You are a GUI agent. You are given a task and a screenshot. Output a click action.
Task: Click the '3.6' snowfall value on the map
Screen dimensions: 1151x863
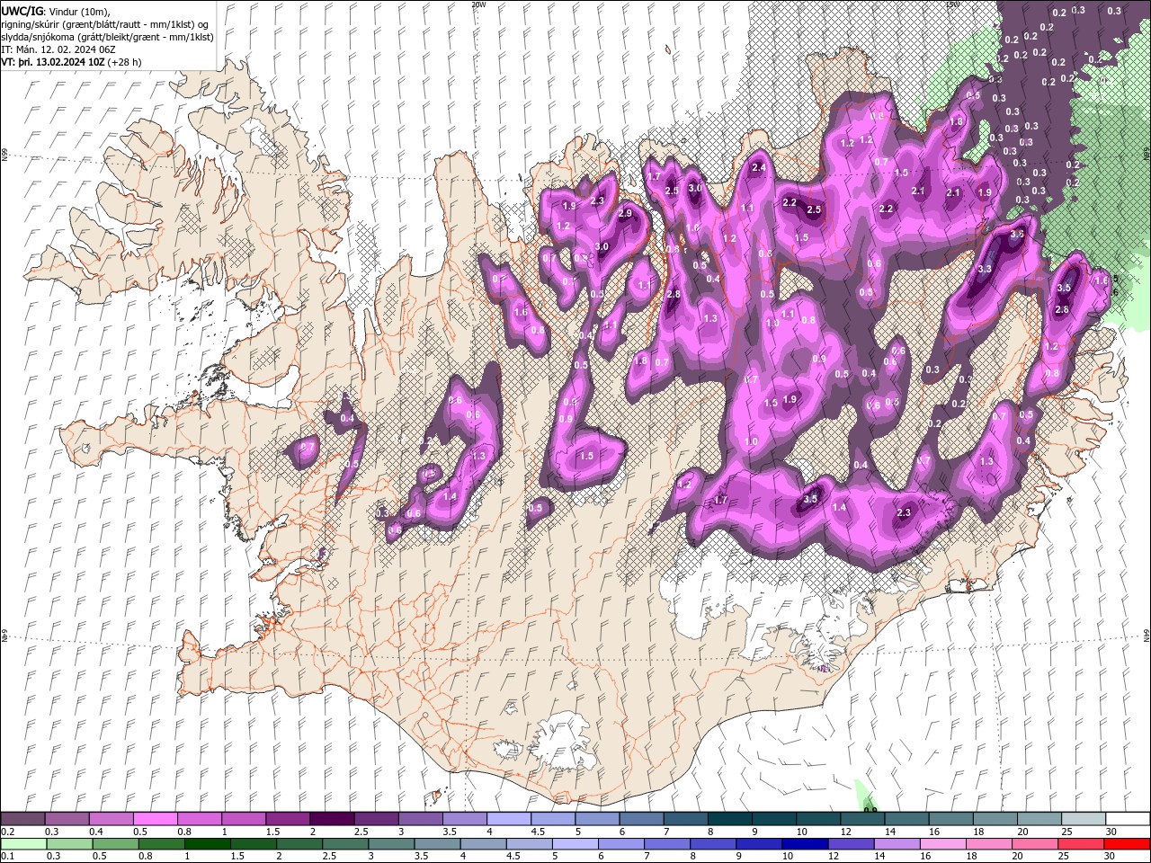pos(1017,234)
